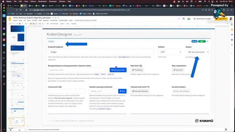
Task: Click the KrakenD Endpoint input field
Action: pos(101,52)
